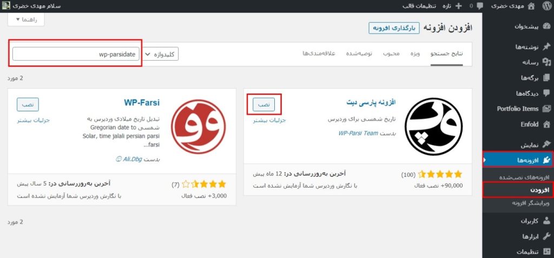Install the افزونه پارسی دیت plugin
This screenshot has width=554, height=258.
[263, 104]
